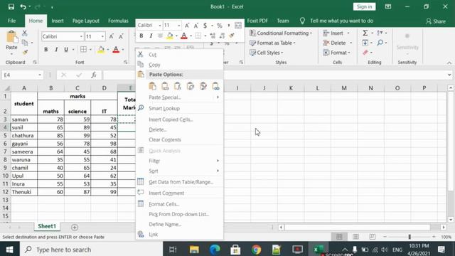Viewport: 455px width, 256px height.
Task: Click the Format Painter brush in mini toolbar
Action: coord(232,36)
